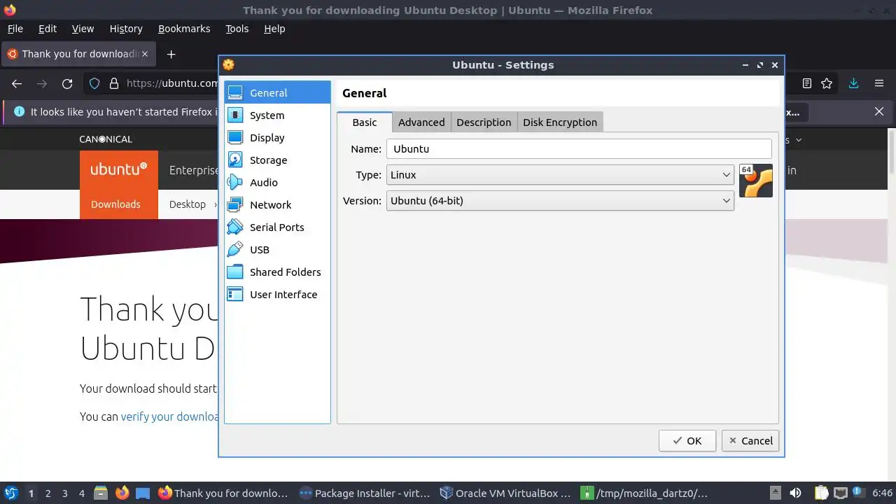The image size is (896, 504).
Task: Open the taskbar start menu icon
Action: pos(11,493)
